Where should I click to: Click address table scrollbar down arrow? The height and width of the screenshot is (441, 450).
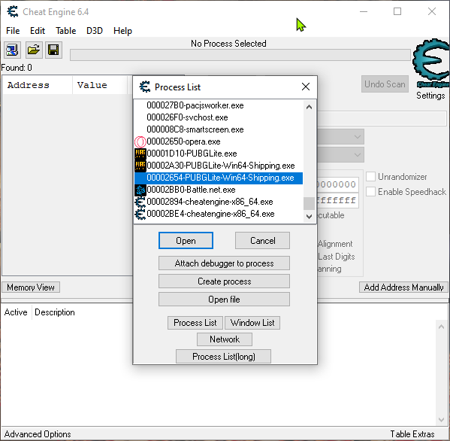442,420
